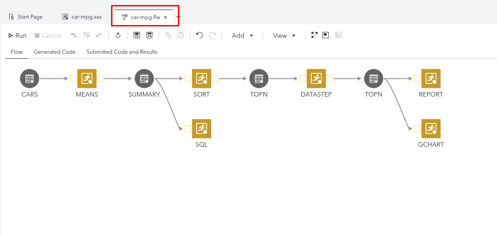Switch to the car-mpg.sas tab
The image size is (497, 235).
pos(82,17)
